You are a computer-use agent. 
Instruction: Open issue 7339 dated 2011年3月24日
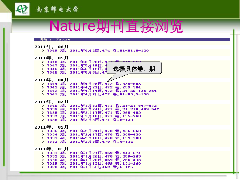(103, 109)
